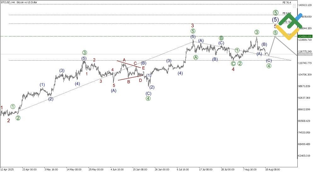This screenshot has width=315, height=172.
Task: Click the 92637.369 price axis label
Action: [305, 98]
